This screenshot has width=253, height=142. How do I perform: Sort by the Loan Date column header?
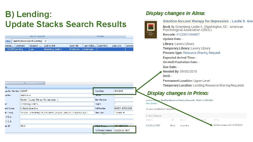pyautogui.click(x=118, y=46)
